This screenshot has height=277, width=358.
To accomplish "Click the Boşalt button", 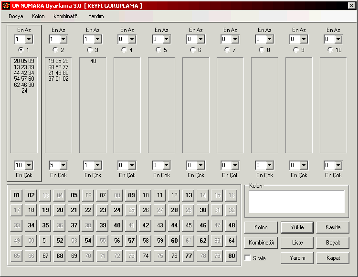I will coord(332,243).
